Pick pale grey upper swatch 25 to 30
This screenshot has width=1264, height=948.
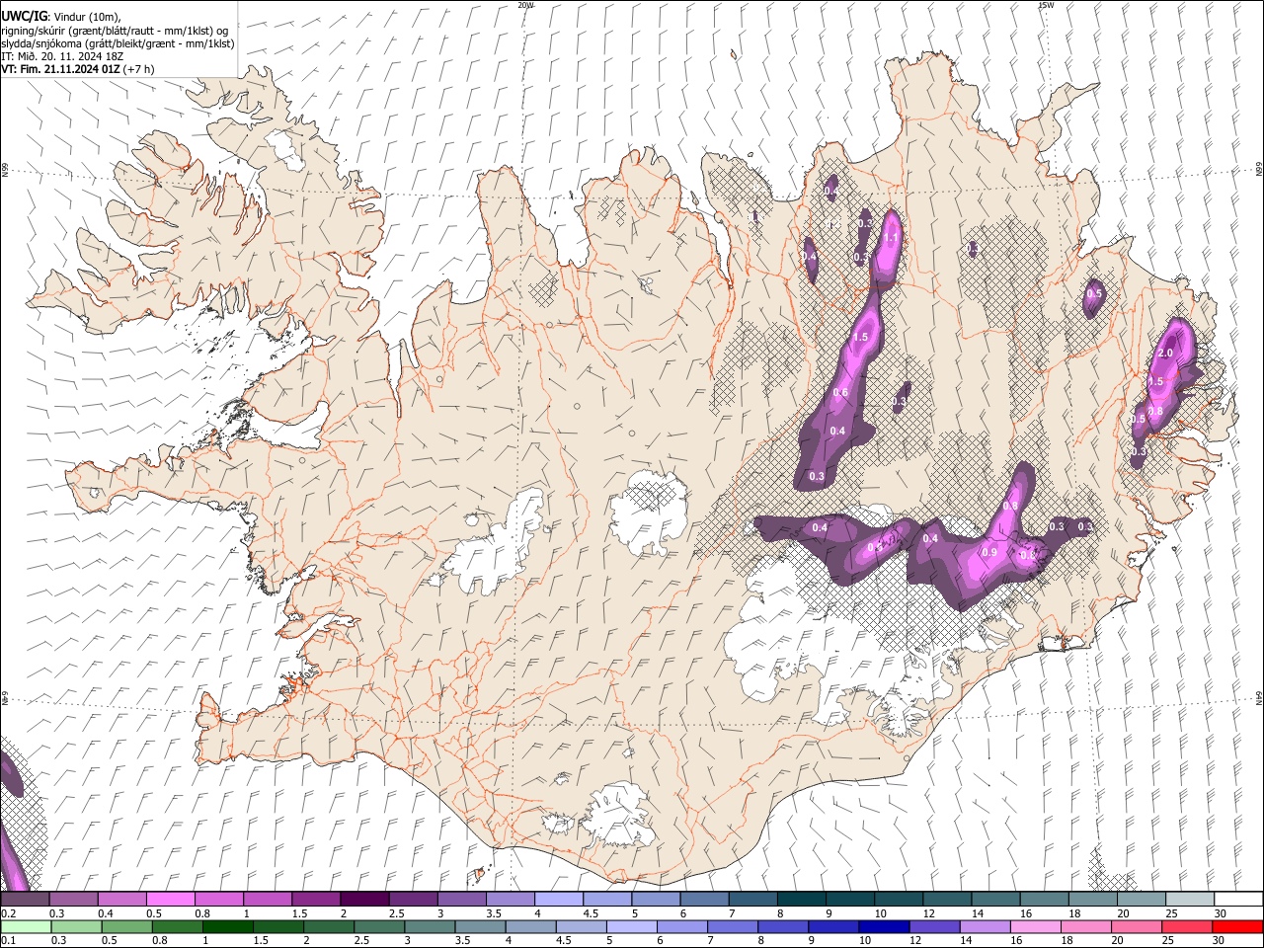pos(1189,900)
